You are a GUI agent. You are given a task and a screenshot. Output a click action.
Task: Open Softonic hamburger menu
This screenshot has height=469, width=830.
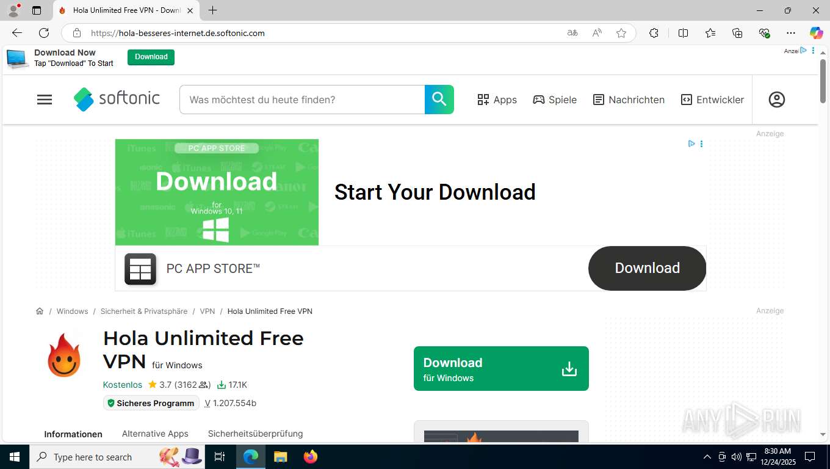[x=45, y=100]
